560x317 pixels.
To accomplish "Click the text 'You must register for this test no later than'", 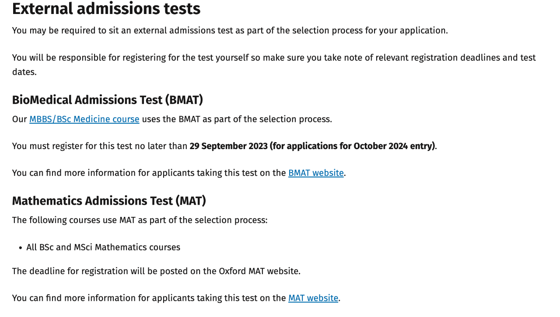I will [100, 146].
